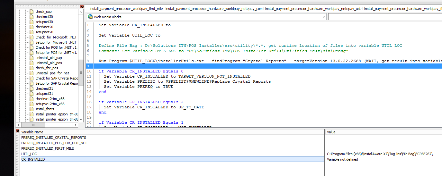Click the check_sap script page icon
Image resolution: width=442 pixels, height=176 pixels.
click(31, 12)
